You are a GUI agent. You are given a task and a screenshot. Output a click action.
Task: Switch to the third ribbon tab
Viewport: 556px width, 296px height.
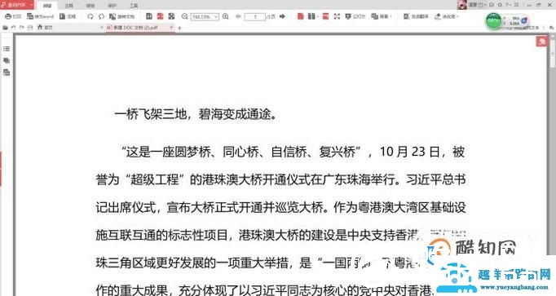click(x=90, y=6)
